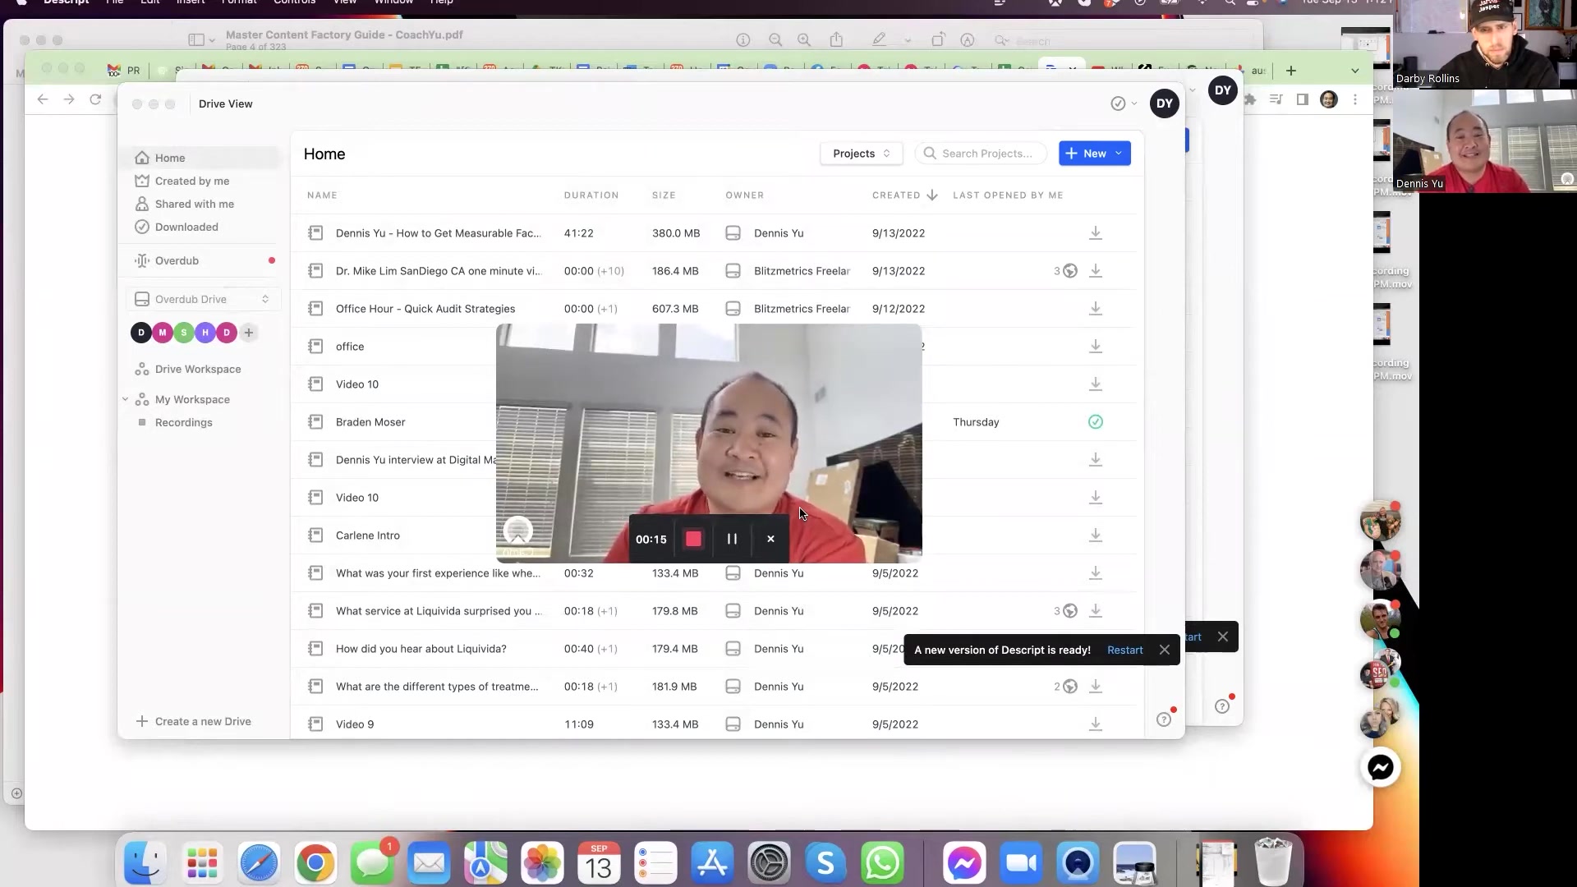Download the Dr. Mike Lim project
The image size is (1577, 887).
[x=1095, y=271]
